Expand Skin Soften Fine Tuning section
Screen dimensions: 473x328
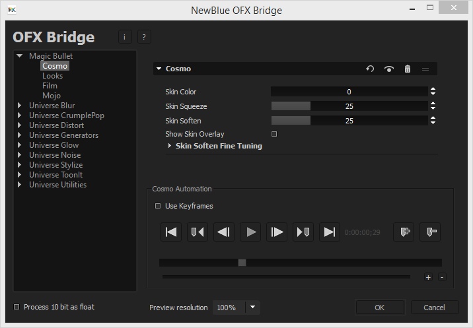(x=170, y=146)
